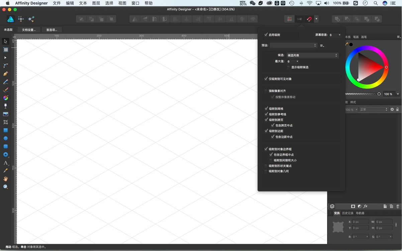
Task: Select the hand View tool
Action: point(6,179)
